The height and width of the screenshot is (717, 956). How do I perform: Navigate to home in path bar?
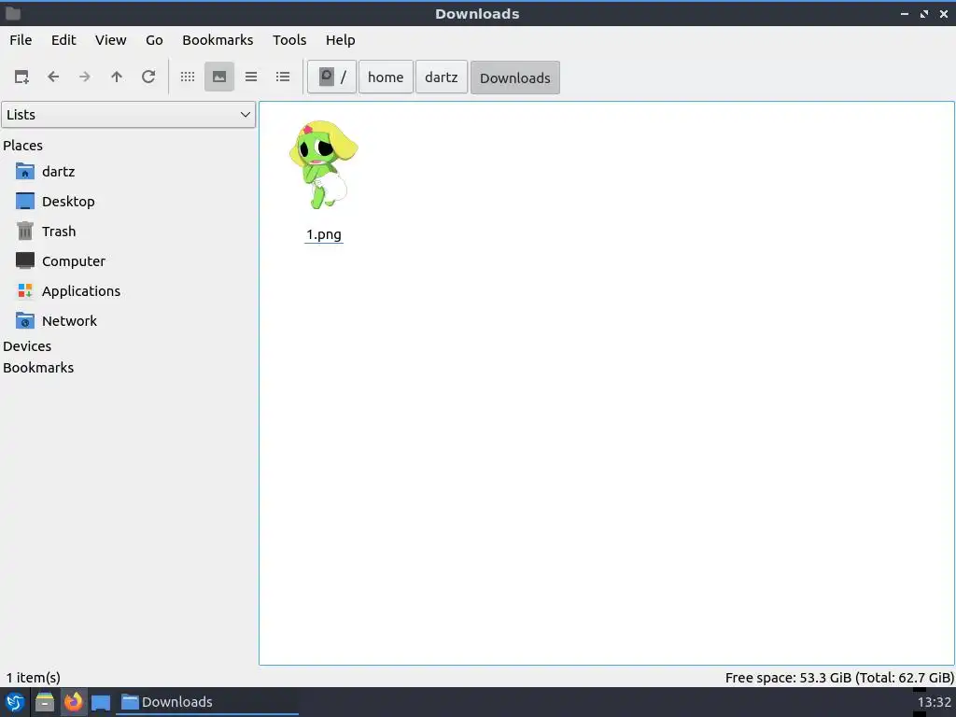[x=386, y=77]
